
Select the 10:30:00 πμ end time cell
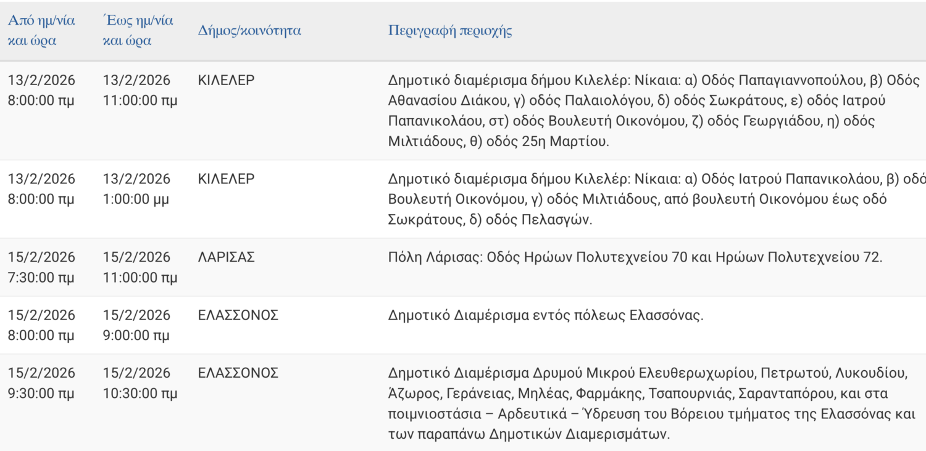(140, 393)
